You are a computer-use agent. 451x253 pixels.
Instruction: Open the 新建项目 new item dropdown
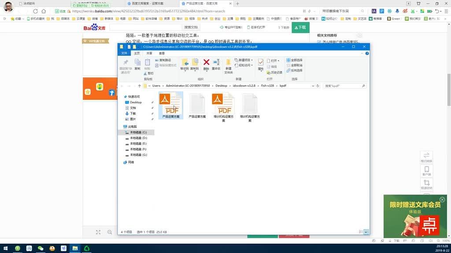click(251, 60)
